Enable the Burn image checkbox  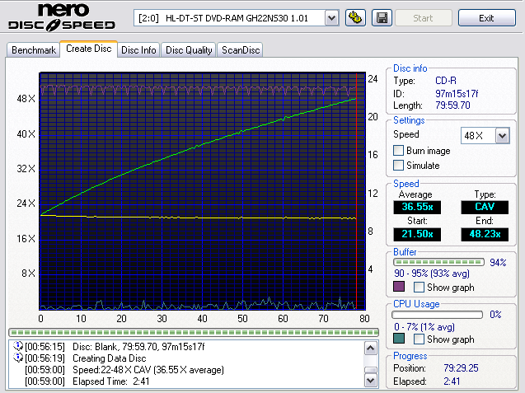pyautogui.click(x=399, y=151)
